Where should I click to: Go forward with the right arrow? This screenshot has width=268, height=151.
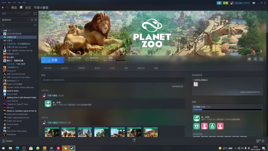click(x=7, y=7)
